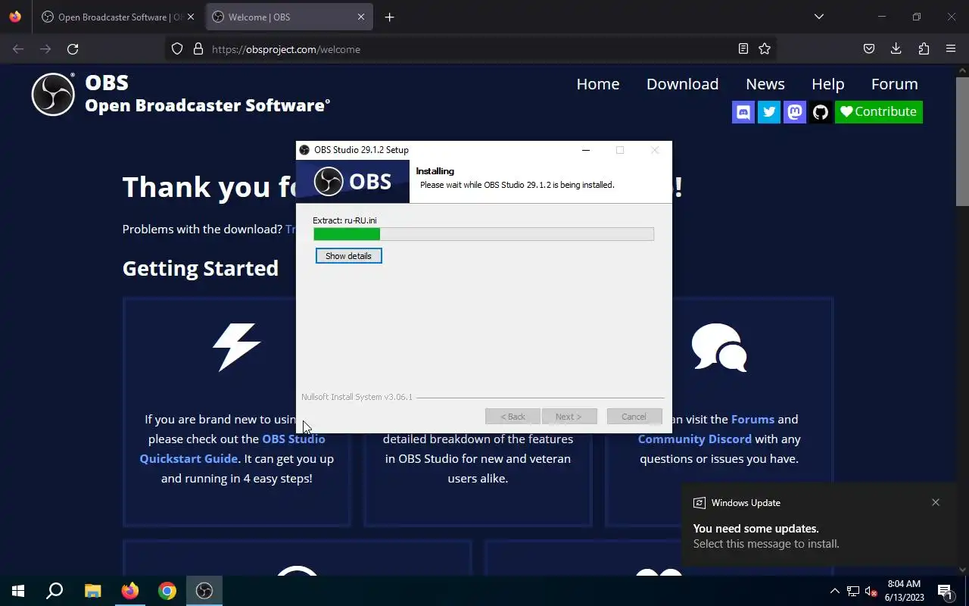This screenshot has width=969, height=606.
Task: Show hidden system tray icons
Action: (834, 591)
